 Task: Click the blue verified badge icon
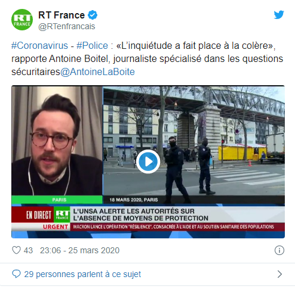point(93,15)
